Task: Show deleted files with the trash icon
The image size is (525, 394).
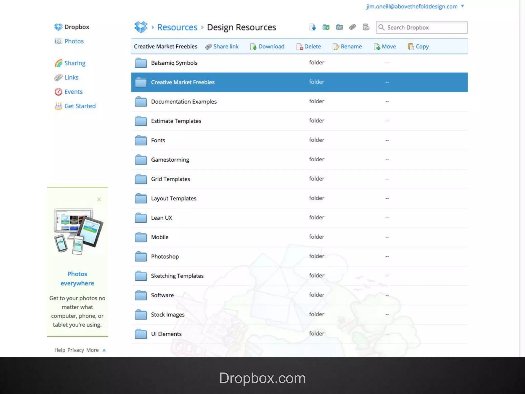Action: (x=366, y=27)
